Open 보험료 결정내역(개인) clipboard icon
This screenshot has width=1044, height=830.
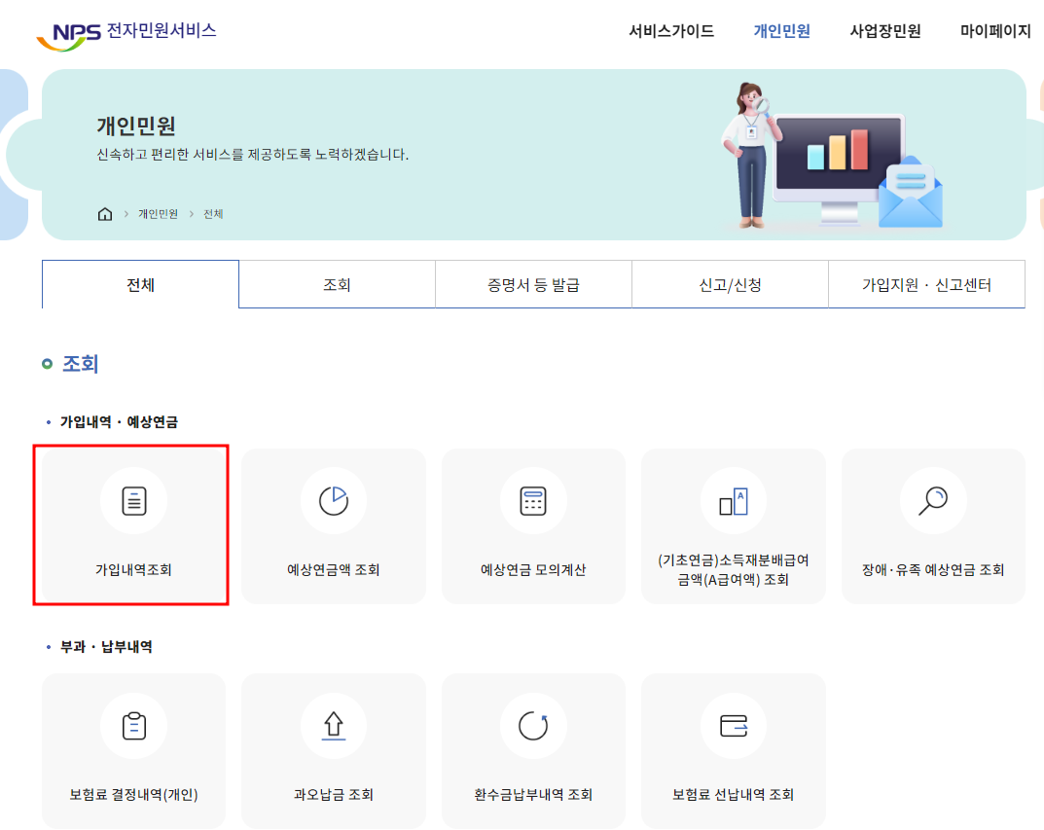(x=133, y=724)
